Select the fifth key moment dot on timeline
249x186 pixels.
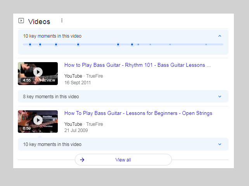[118, 45]
